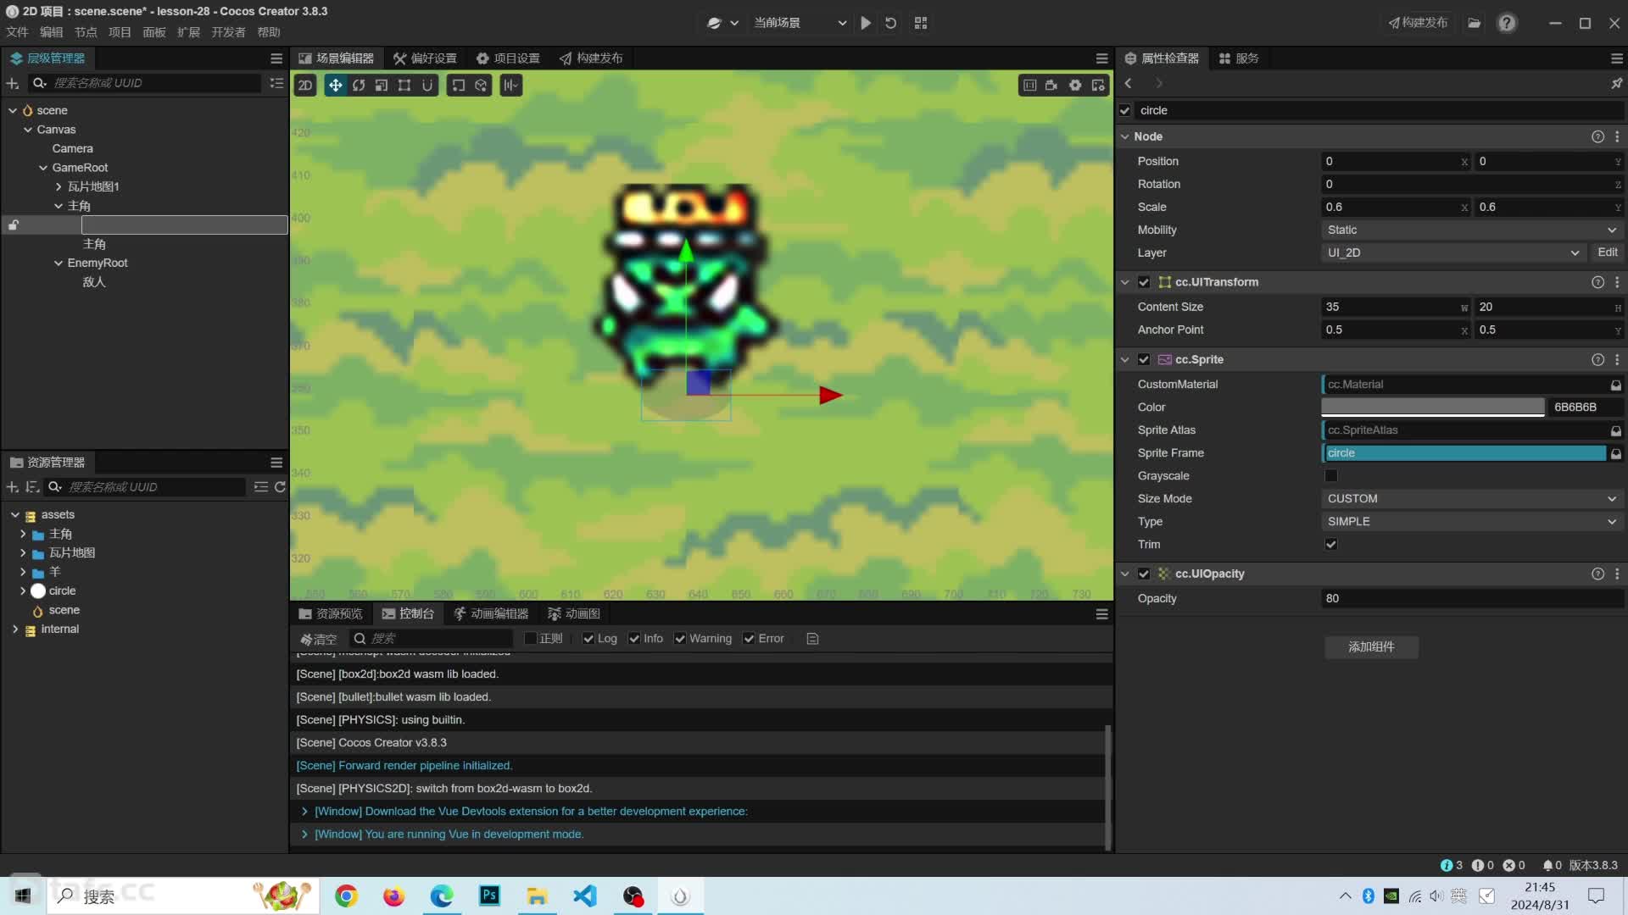The width and height of the screenshot is (1628, 915).
Task: Open Google Chrome from the taskbar
Action: (x=346, y=896)
